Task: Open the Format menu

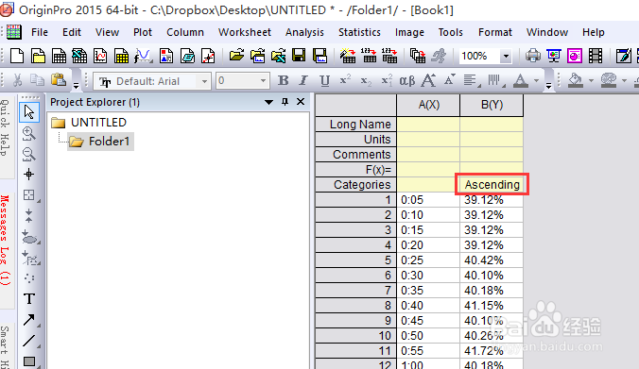Action: 495,32
